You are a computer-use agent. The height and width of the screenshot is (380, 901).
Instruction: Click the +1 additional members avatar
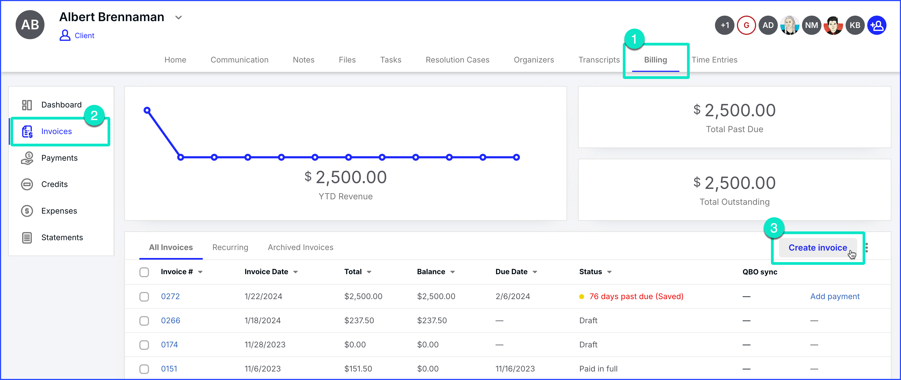pos(724,25)
